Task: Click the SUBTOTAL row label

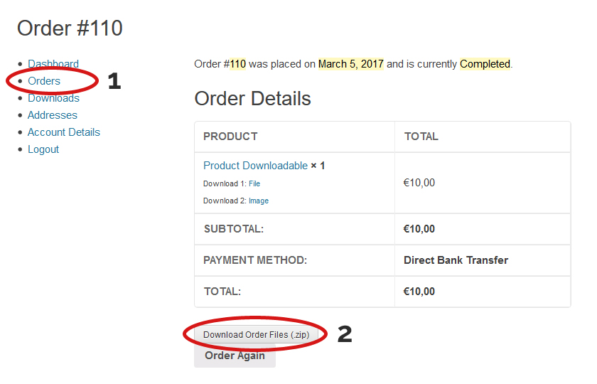Action: tap(234, 229)
